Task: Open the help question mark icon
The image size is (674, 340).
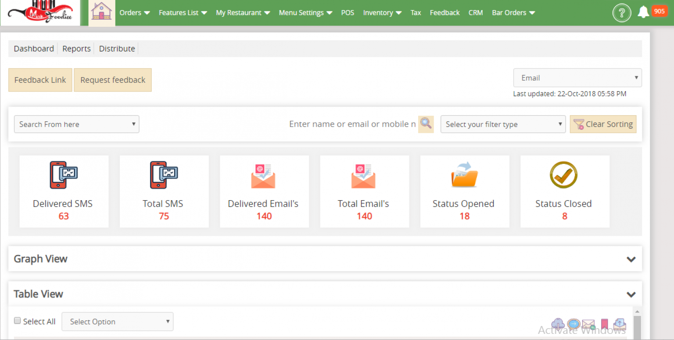Action: 622,13
